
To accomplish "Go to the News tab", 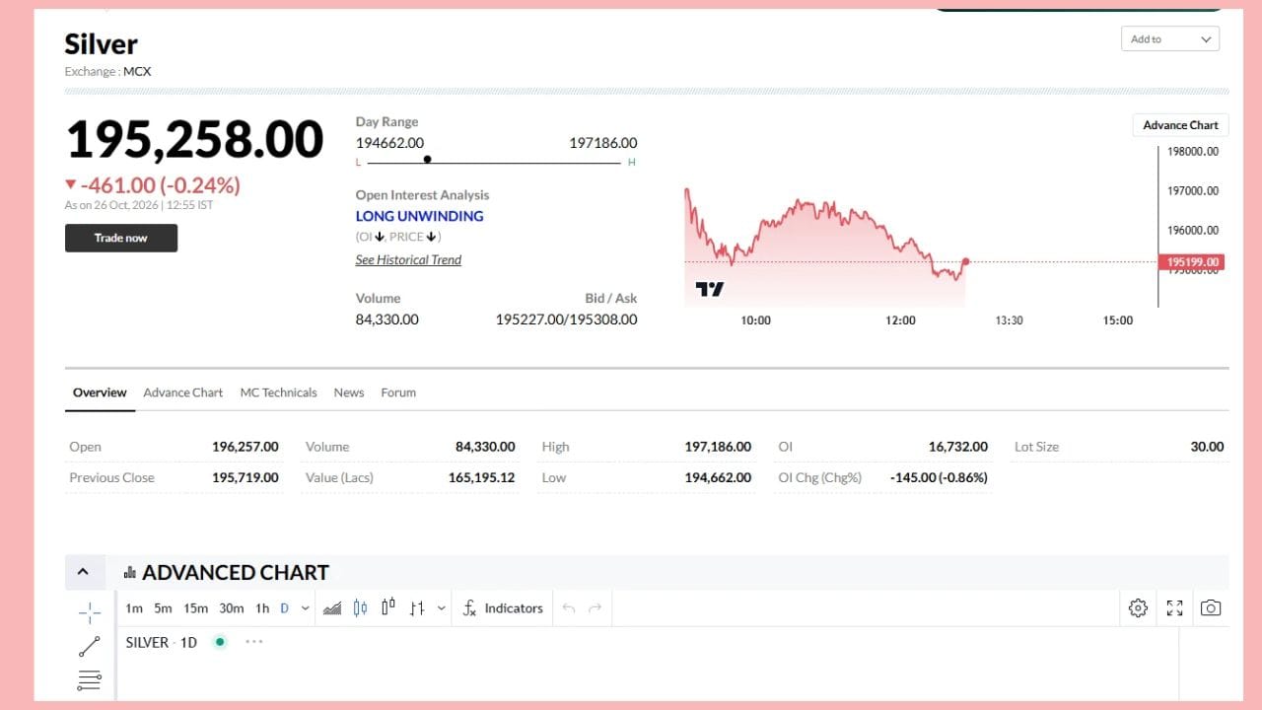I will [x=349, y=392].
